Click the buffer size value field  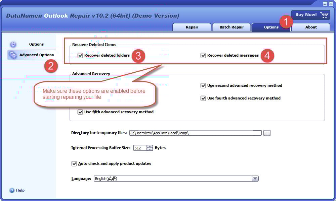[140, 148]
